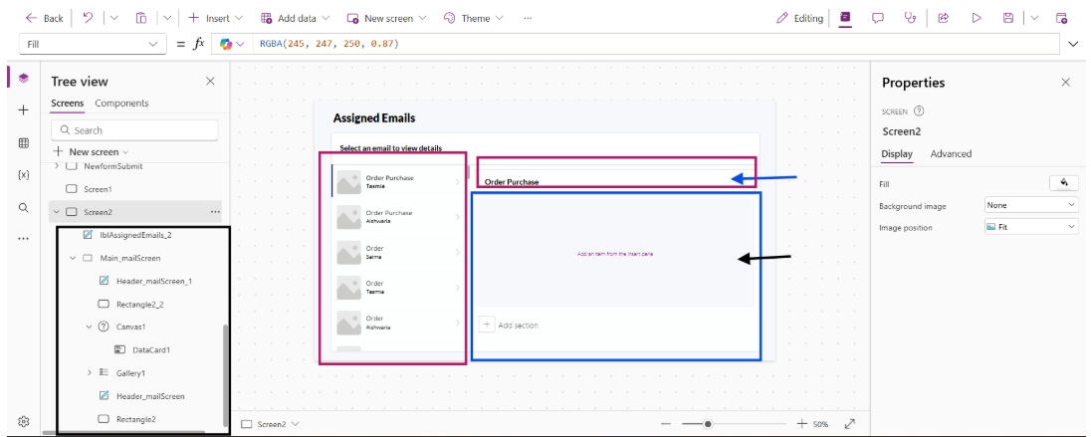This screenshot has height=437, width=1091.
Task: Click the Editing mode pencil button
Action: click(x=799, y=18)
